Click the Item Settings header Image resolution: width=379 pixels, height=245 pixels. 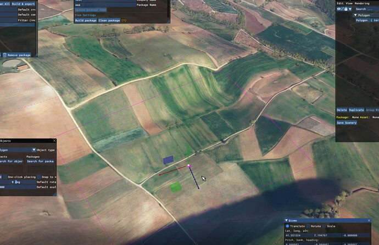click(x=85, y=15)
